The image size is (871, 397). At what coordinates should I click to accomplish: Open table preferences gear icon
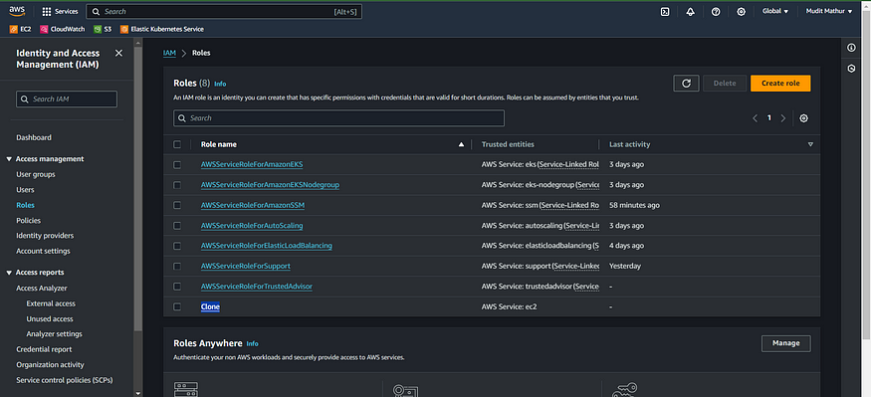[x=803, y=117]
